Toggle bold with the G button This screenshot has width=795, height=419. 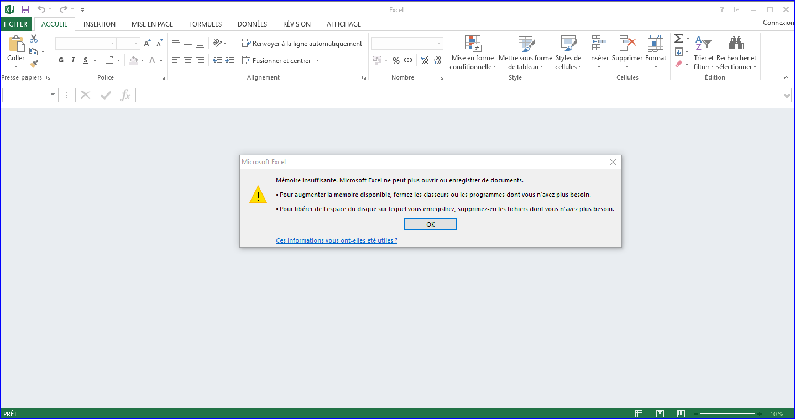pos(61,60)
